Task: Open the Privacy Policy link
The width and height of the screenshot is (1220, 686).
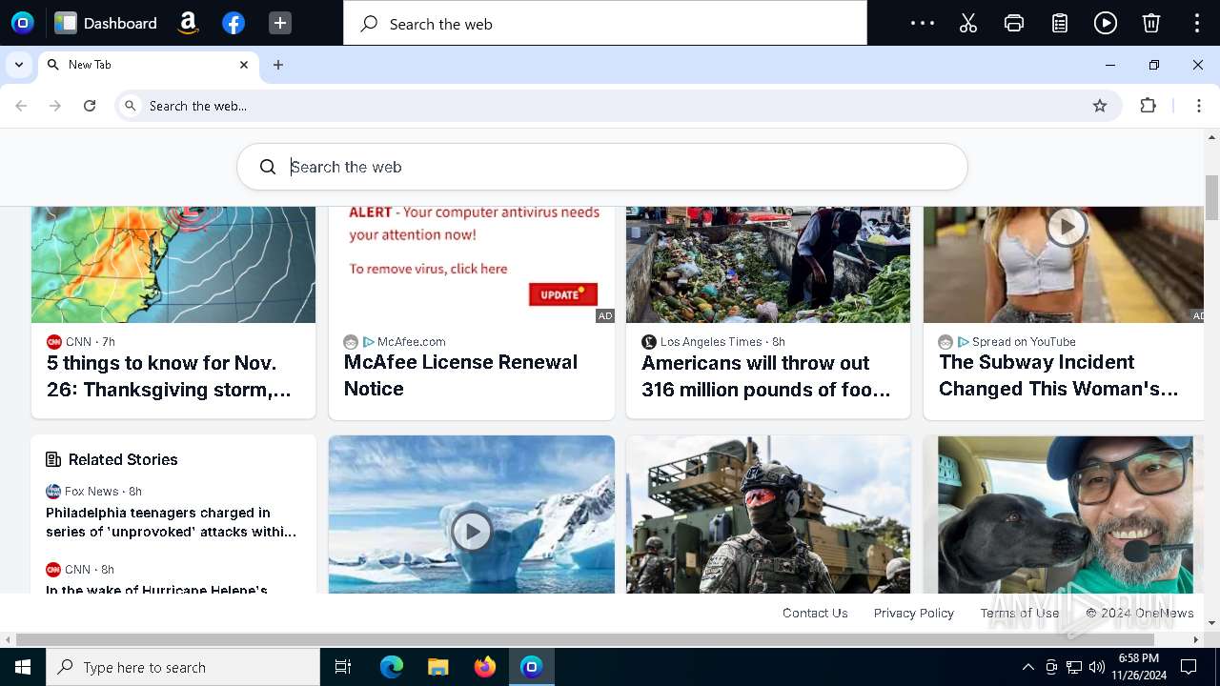Action: click(914, 613)
